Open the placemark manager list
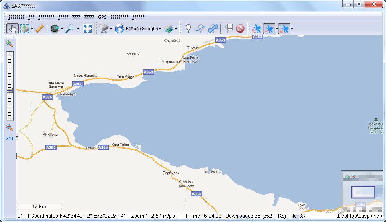Viewport: 386px width, 222px height. click(x=229, y=29)
